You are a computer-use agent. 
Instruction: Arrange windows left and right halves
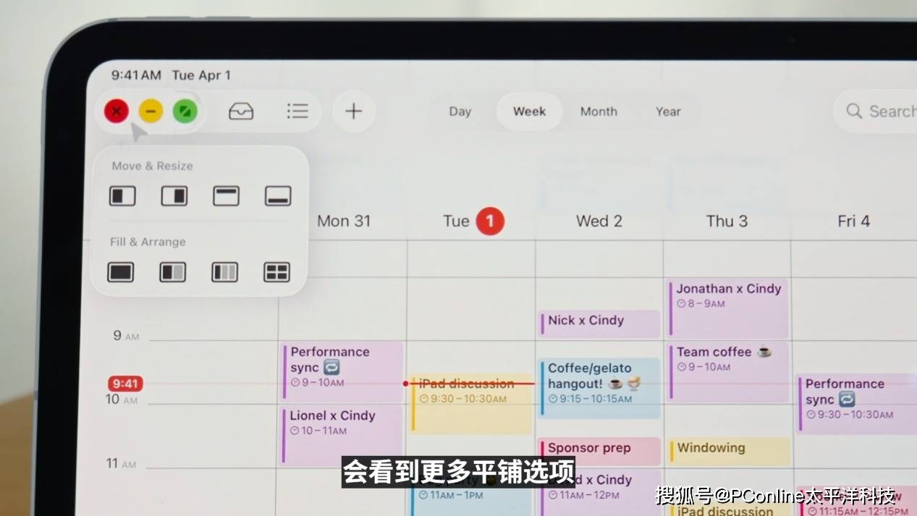(172, 272)
